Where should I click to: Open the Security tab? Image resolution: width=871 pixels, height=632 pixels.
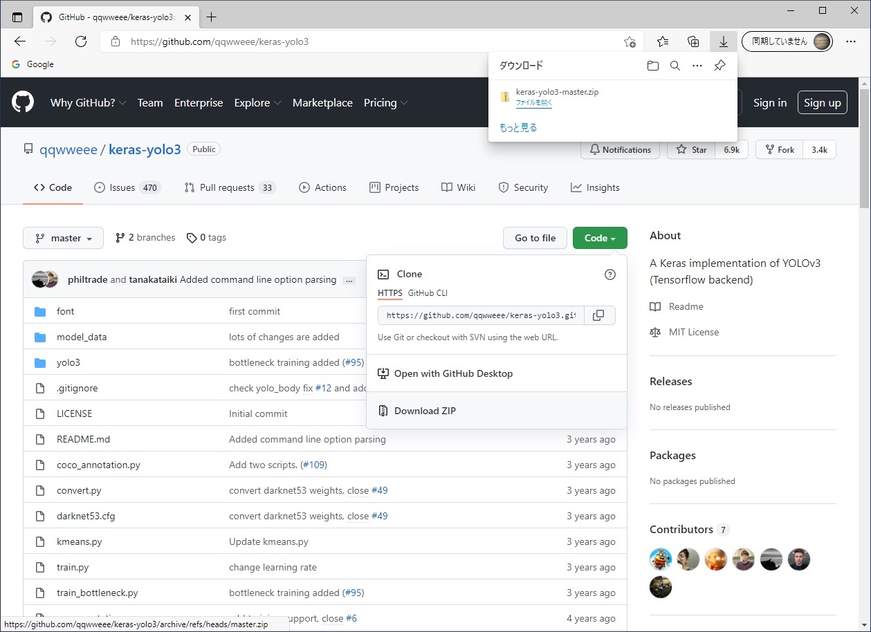click(x=523, y=187)
